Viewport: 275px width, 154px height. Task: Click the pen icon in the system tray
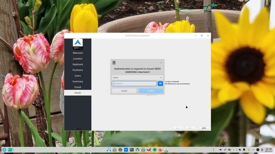click(225, 150)
